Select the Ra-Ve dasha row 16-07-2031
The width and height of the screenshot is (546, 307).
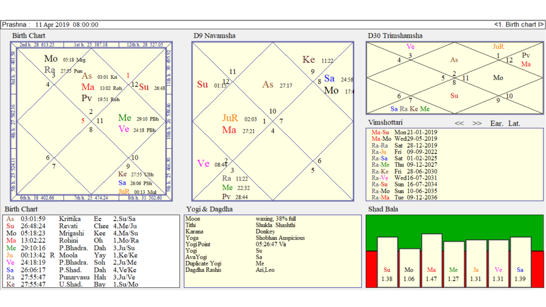coord(404,177)
